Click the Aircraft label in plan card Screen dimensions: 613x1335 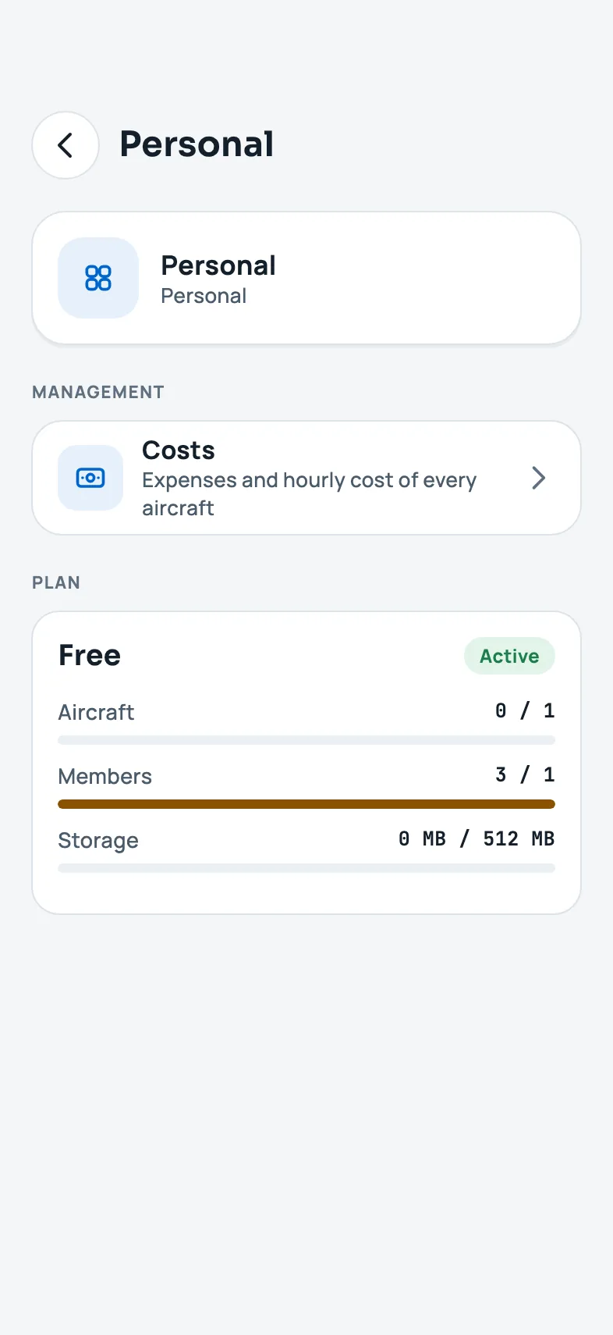click(x=96, y=712)
